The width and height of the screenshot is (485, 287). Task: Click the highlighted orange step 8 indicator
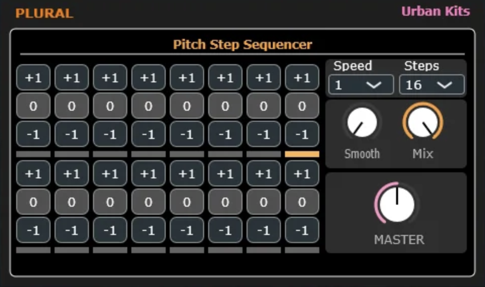click(x=302, y=154)
